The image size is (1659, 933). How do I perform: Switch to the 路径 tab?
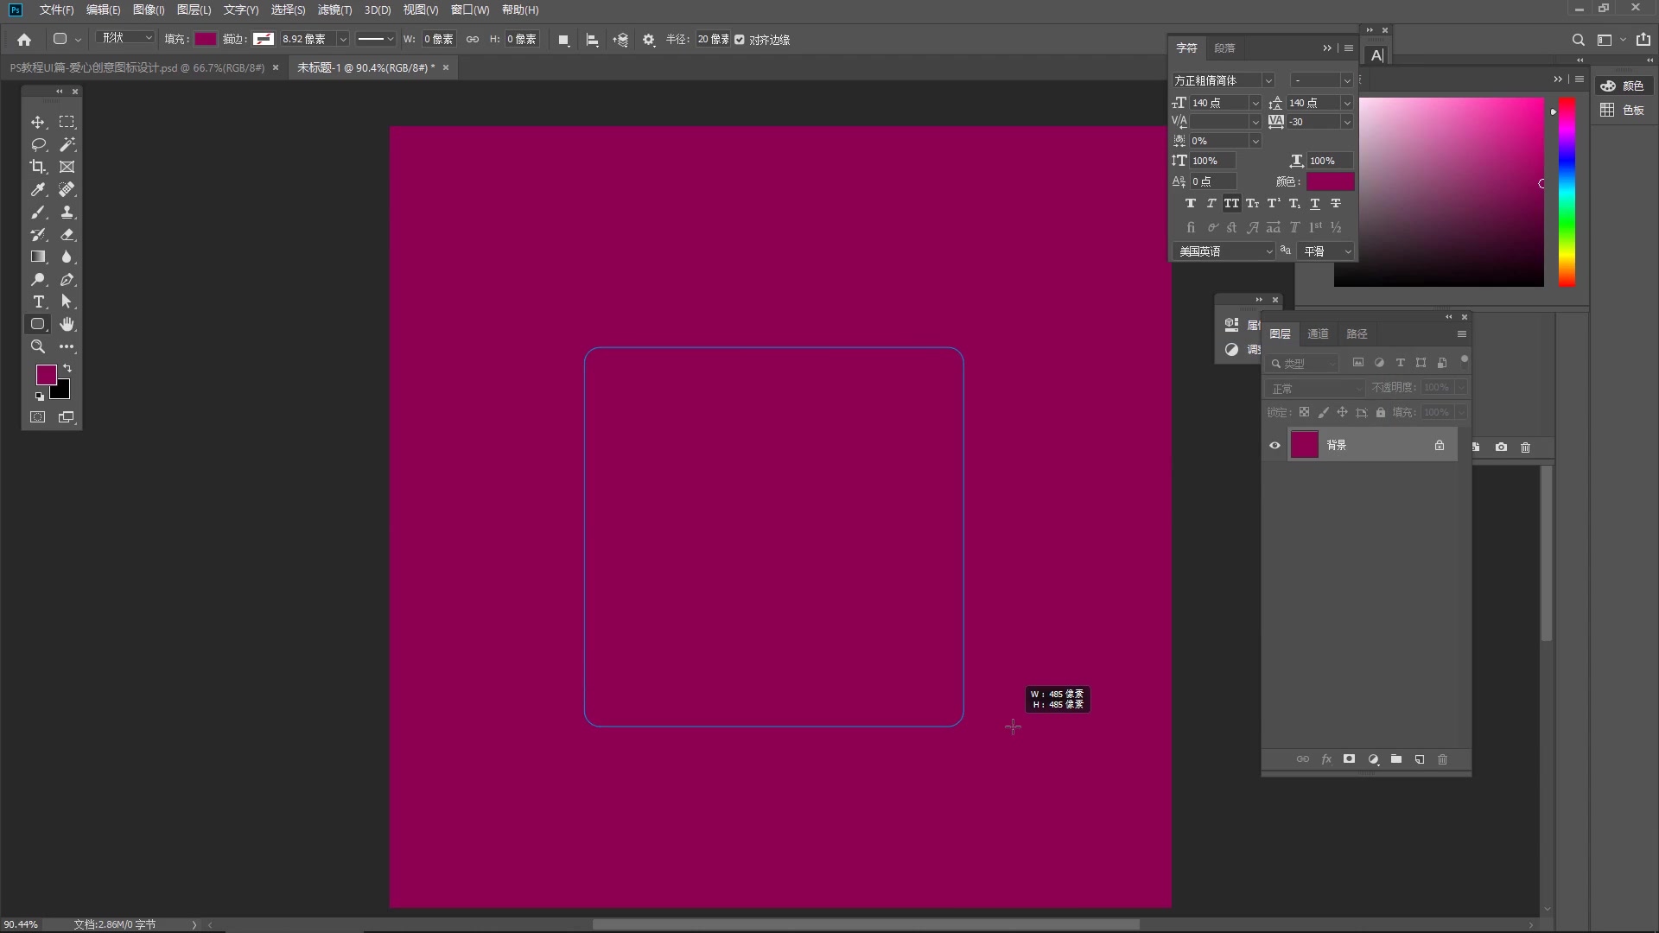[x=1357, y=334]
